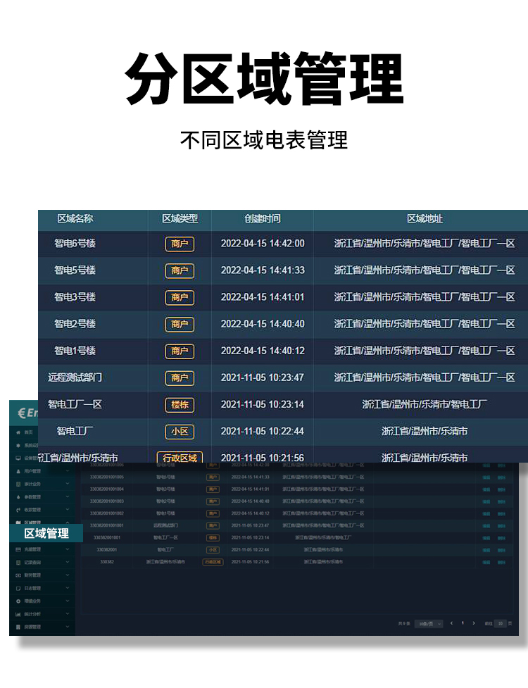Go to the previous page arrow
Screen dimensions: 528x688
coord(451,623)
